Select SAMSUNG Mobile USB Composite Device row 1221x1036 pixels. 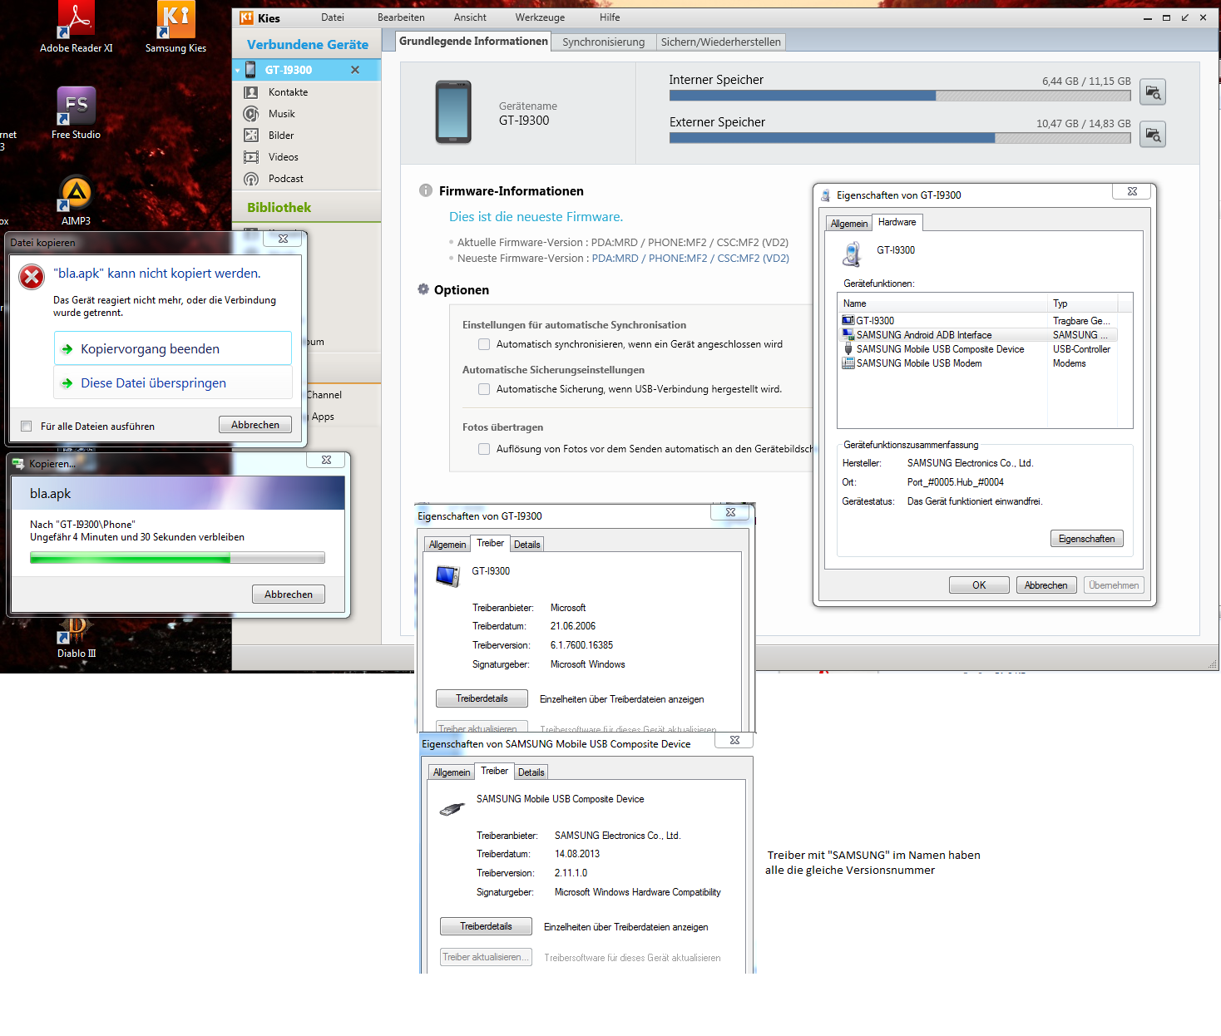click(978, 349)
